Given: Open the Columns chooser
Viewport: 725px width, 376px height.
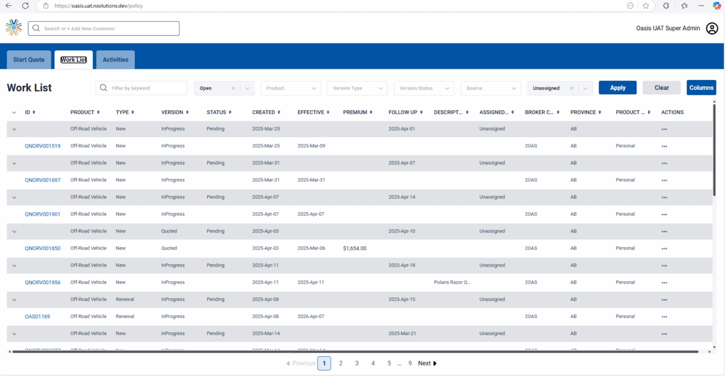Looking at the screenshot, I should 701,88.
